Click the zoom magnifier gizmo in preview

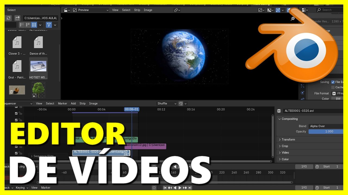click(x=293, y=19)
